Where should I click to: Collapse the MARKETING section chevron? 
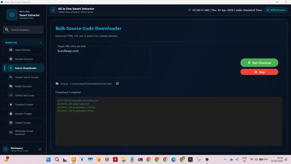pos(40,43)
